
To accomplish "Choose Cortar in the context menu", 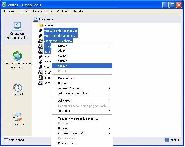I will click(82, 61).
